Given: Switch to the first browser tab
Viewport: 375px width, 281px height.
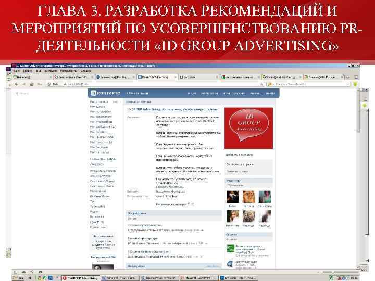Looking at the screenshot, I should coord(32,77).
